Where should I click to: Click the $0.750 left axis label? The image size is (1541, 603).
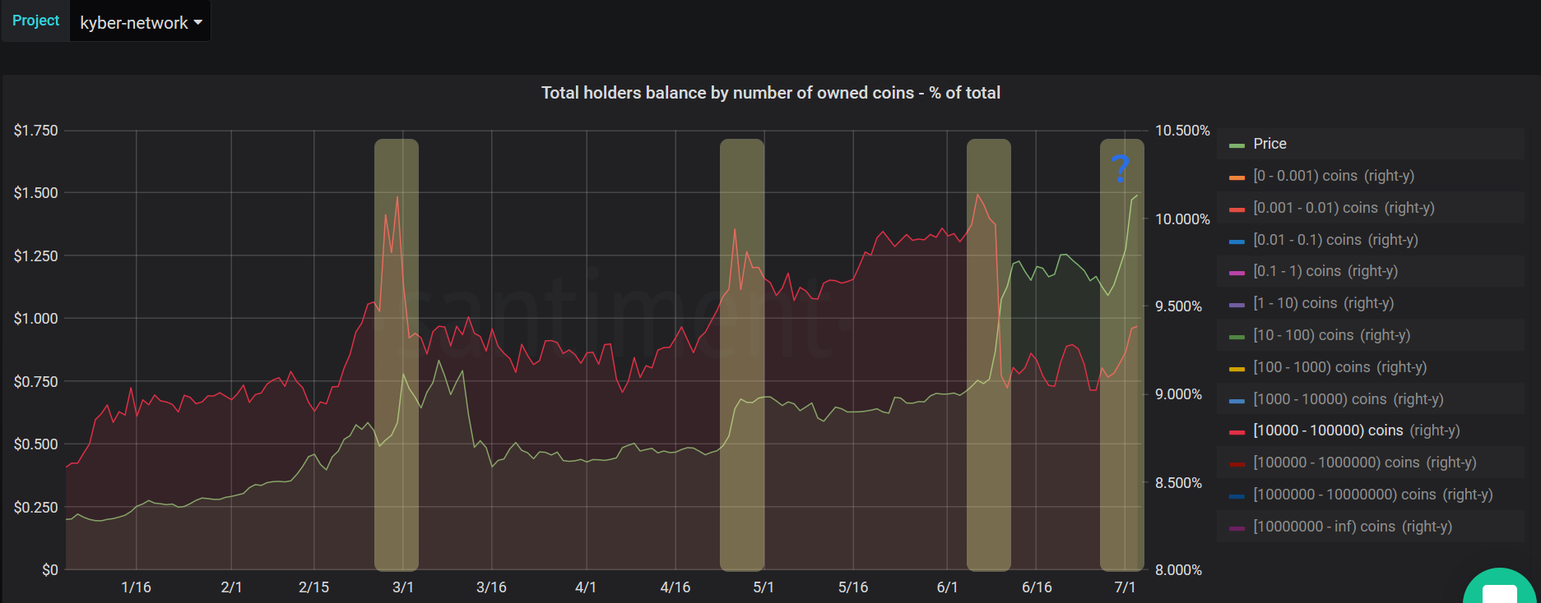coord(35,382)
